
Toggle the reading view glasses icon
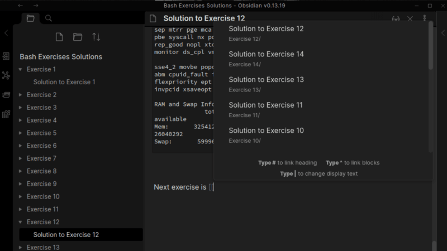[x=396, y=18]
